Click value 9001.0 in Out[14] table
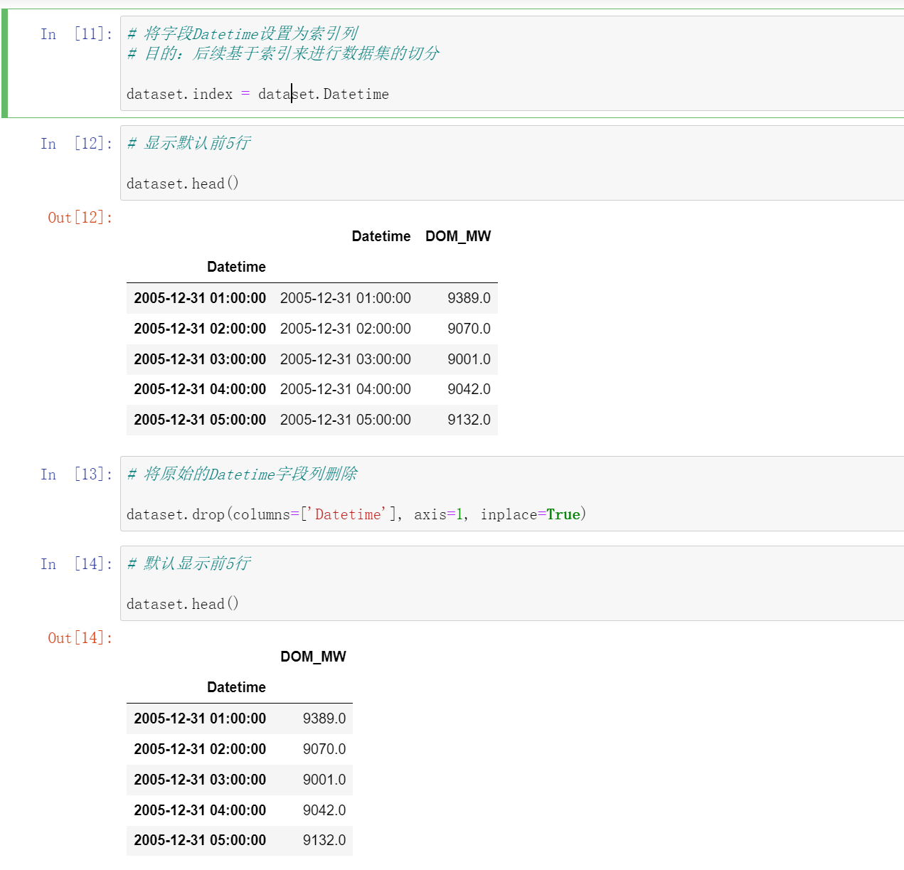This screenshot has width=904, height=870. point(324,780)
